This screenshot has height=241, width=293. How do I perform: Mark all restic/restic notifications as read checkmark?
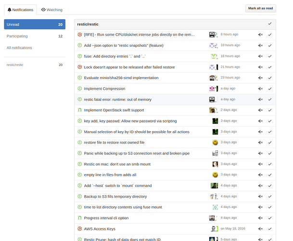click(x=270, y=24)
